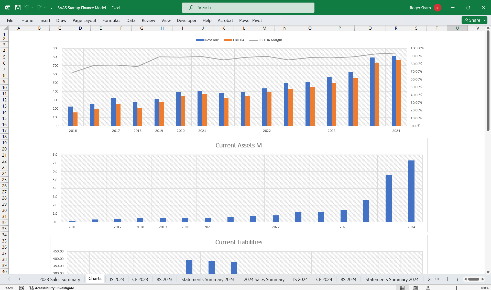
Task: Undo the last action
Action: click(27, 8)
